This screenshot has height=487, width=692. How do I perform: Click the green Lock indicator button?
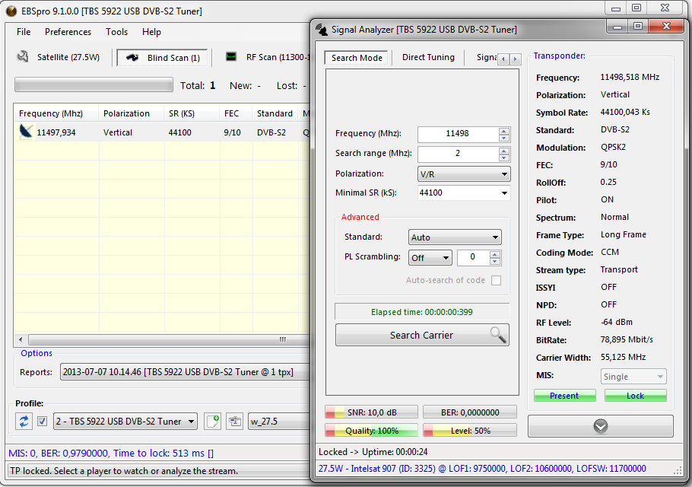click(x=635, y=396)
